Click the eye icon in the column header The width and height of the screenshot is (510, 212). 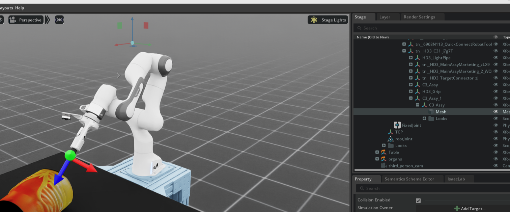[495, 37]
